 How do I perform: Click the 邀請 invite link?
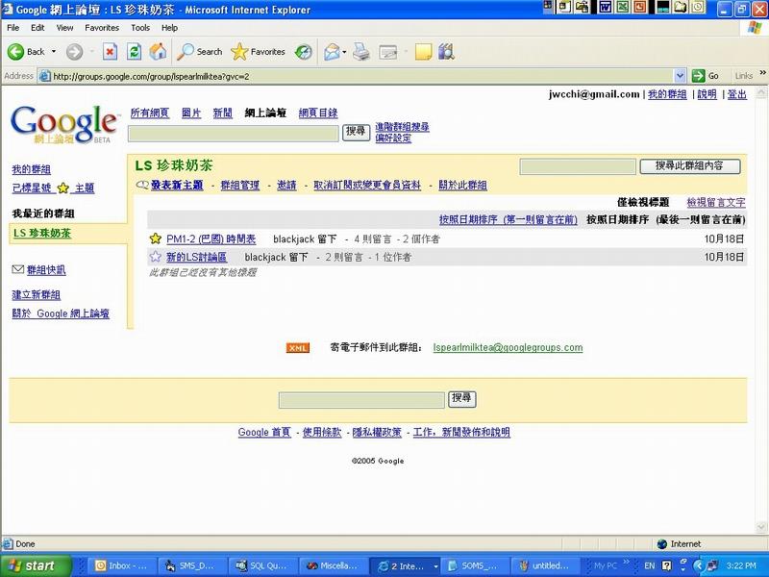tap(286, 185)
